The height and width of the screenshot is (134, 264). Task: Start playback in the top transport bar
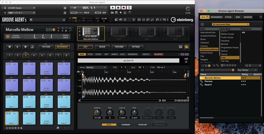(113, 8)
